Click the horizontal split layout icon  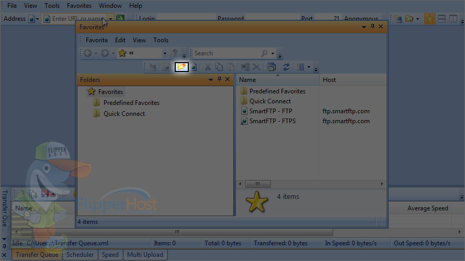[x=441, y=19]
